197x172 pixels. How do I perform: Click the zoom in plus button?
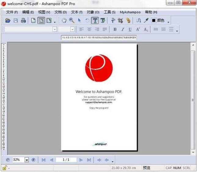34,160
